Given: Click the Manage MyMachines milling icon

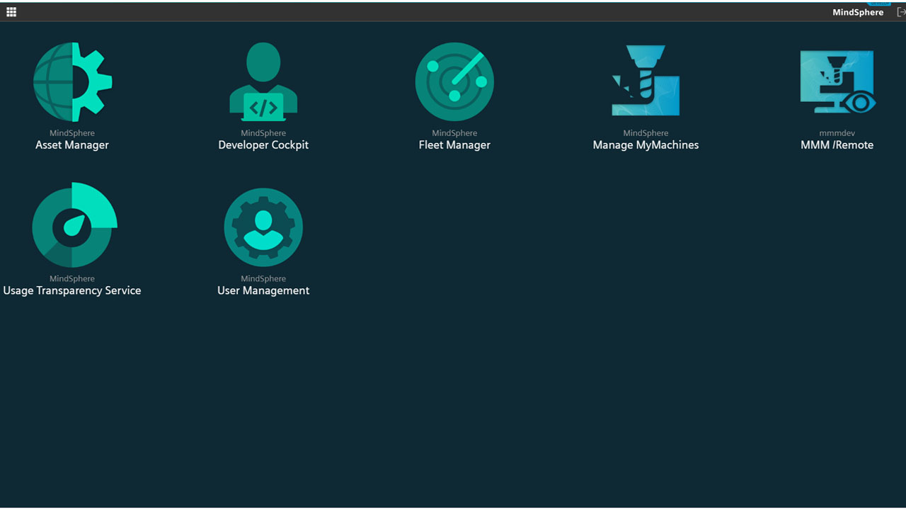Looking at the screenshot, I should point(646,82).
